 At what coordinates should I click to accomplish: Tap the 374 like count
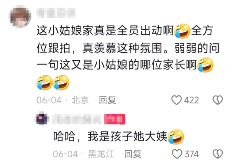pyautogui.click(x=192, y=154)
